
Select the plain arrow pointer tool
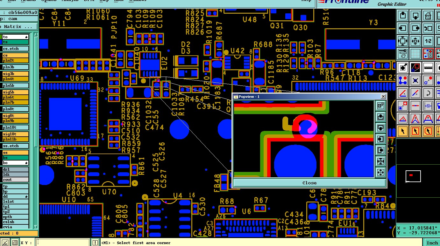403,131
